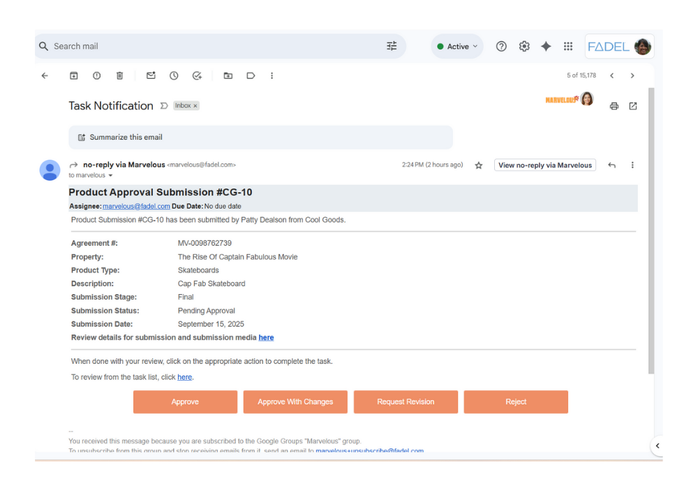
Task: Delete the Task Notification email
Action: [119, 75]
